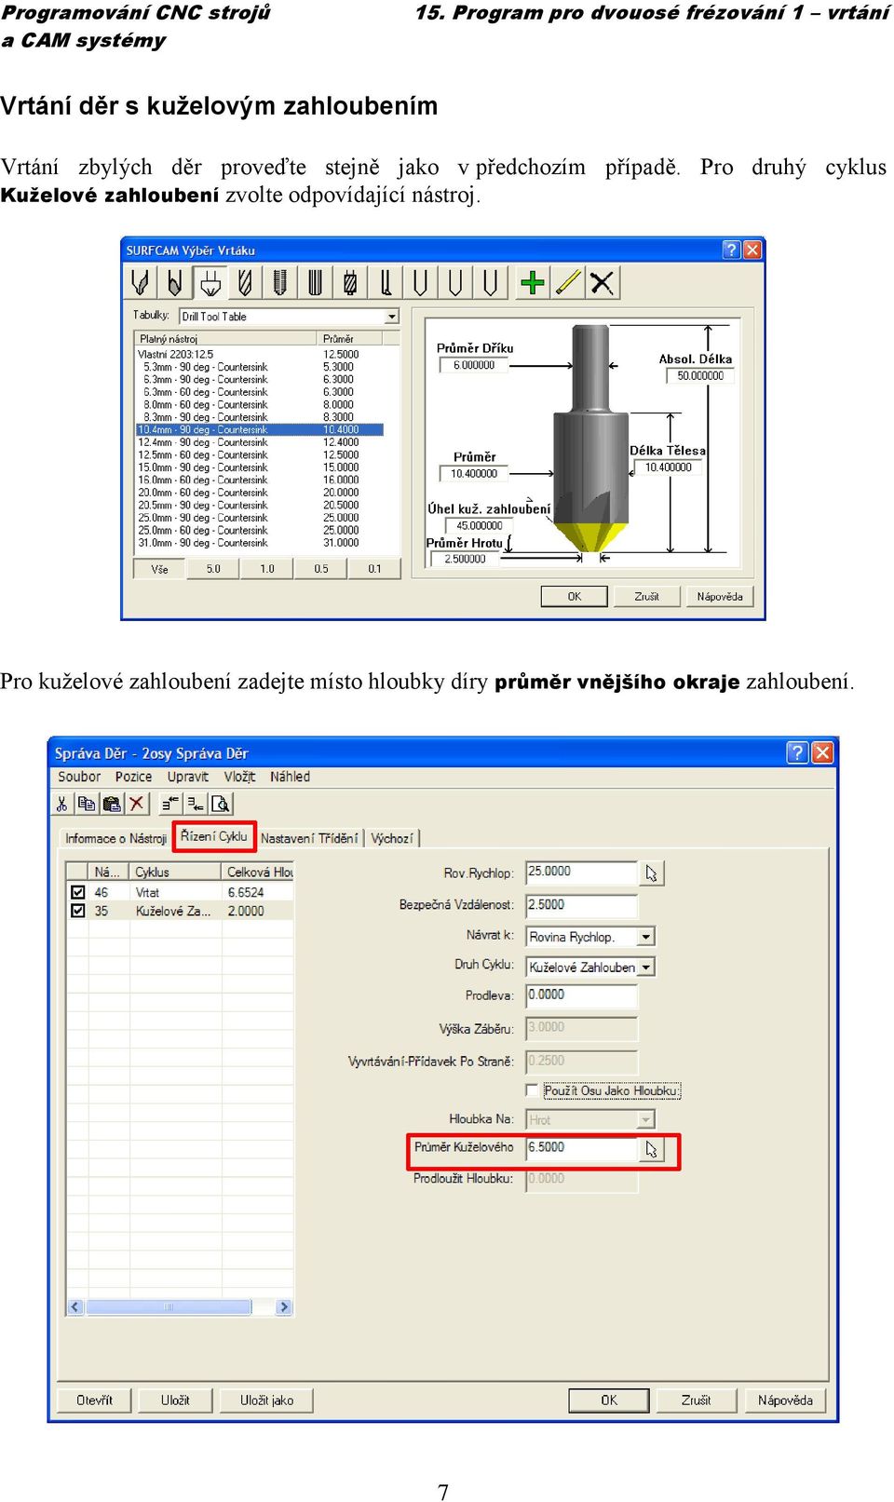894x1502 pixels.
Task: Switch to Řízení Cyklu tab
Action: pos(214,836)
